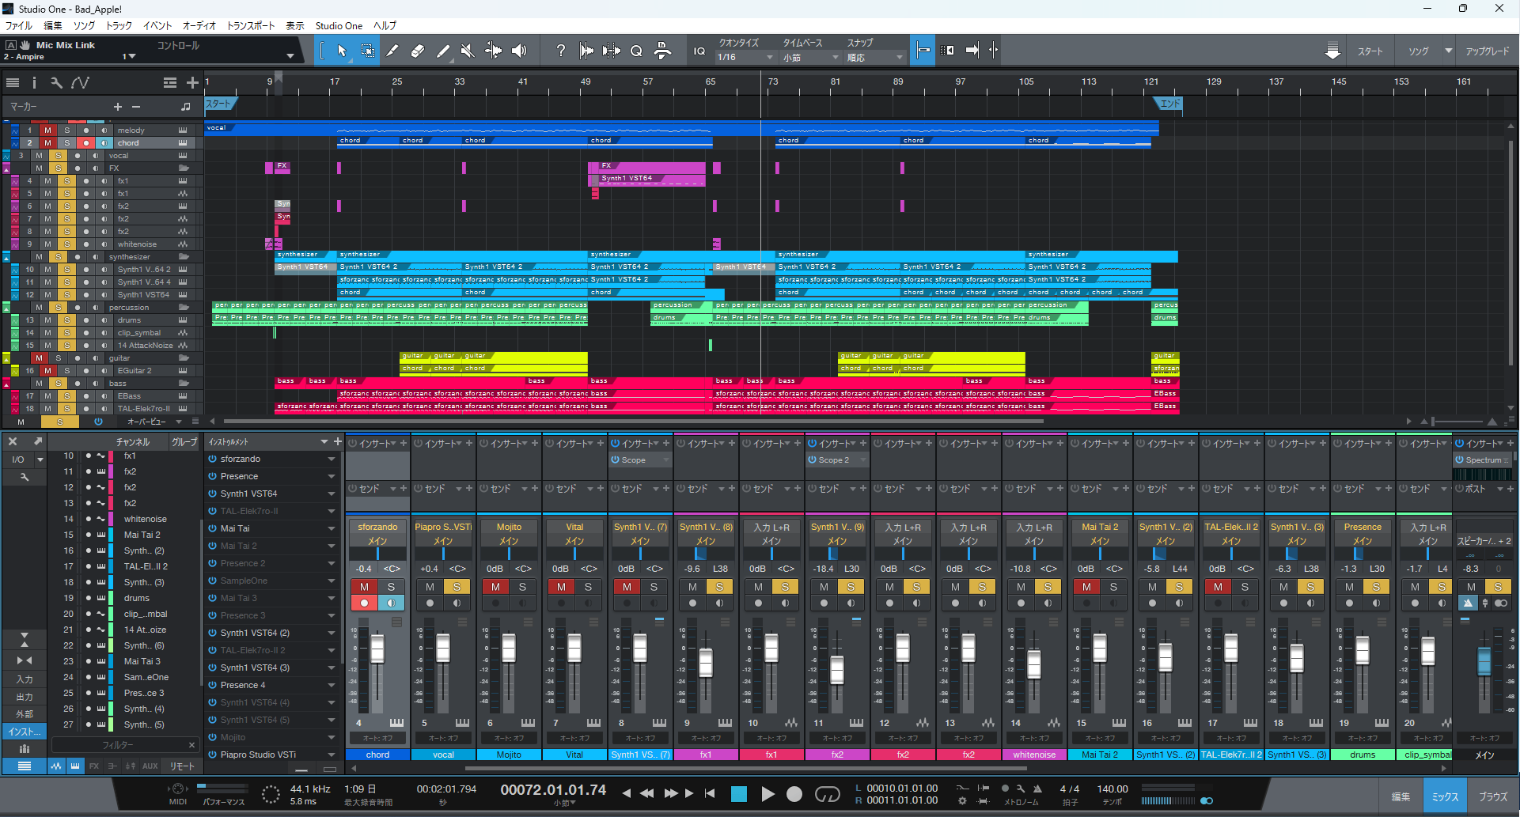
Task: Open the wrench options above tracks
Action: pyautogui.click(x=56, y=82)
